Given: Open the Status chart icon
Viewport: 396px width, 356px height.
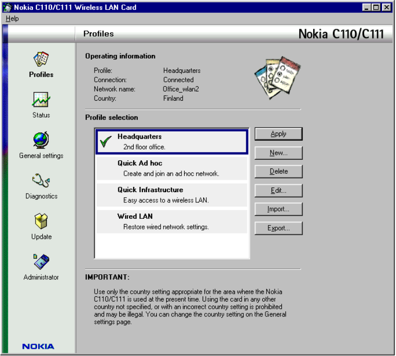Looking at the screenshot, I should [41, 100].
